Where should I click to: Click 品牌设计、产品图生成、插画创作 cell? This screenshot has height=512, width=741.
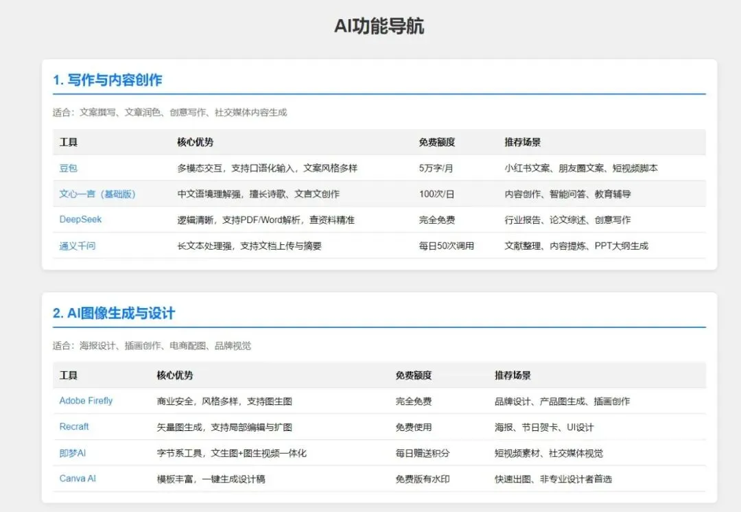562,402
